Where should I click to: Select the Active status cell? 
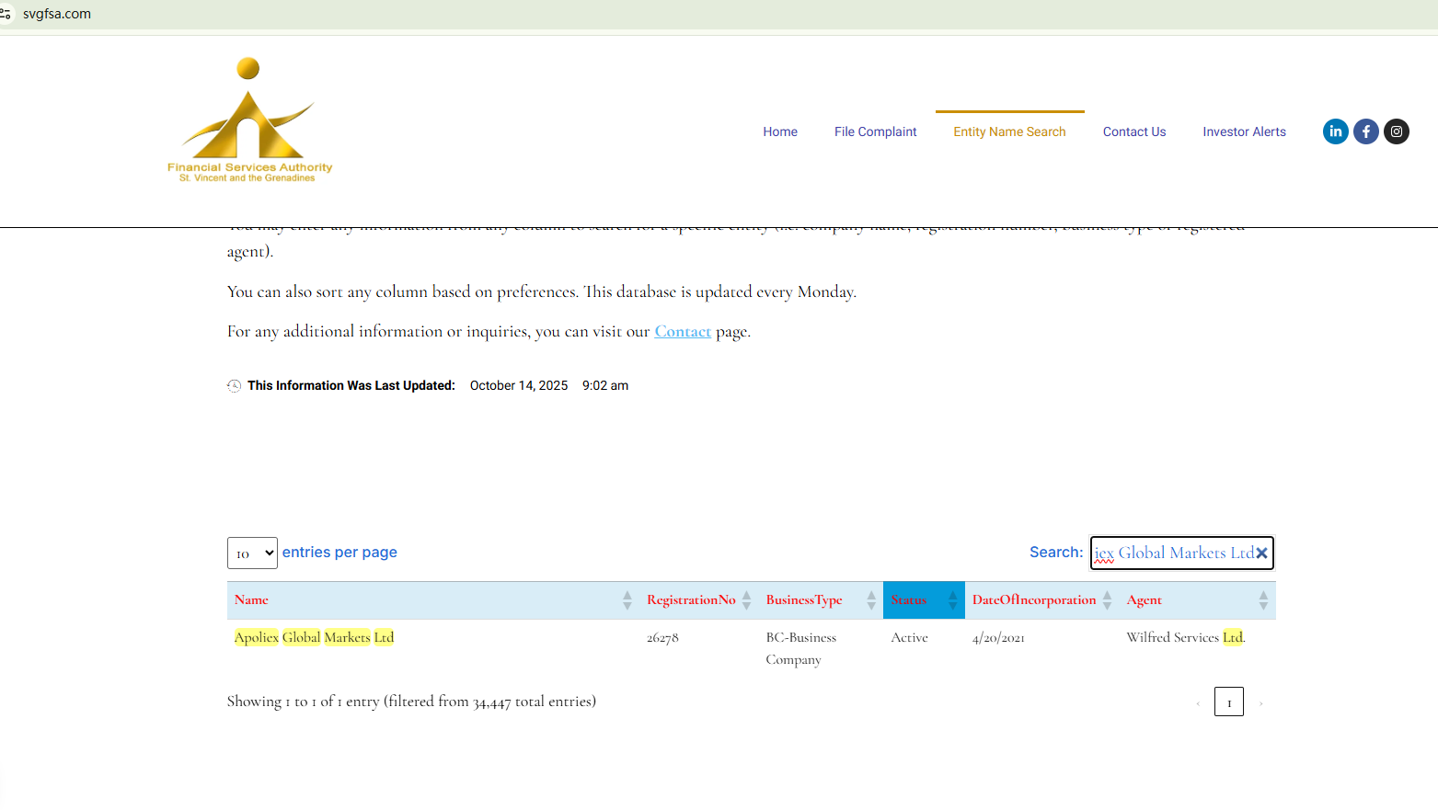click(909, 637)
